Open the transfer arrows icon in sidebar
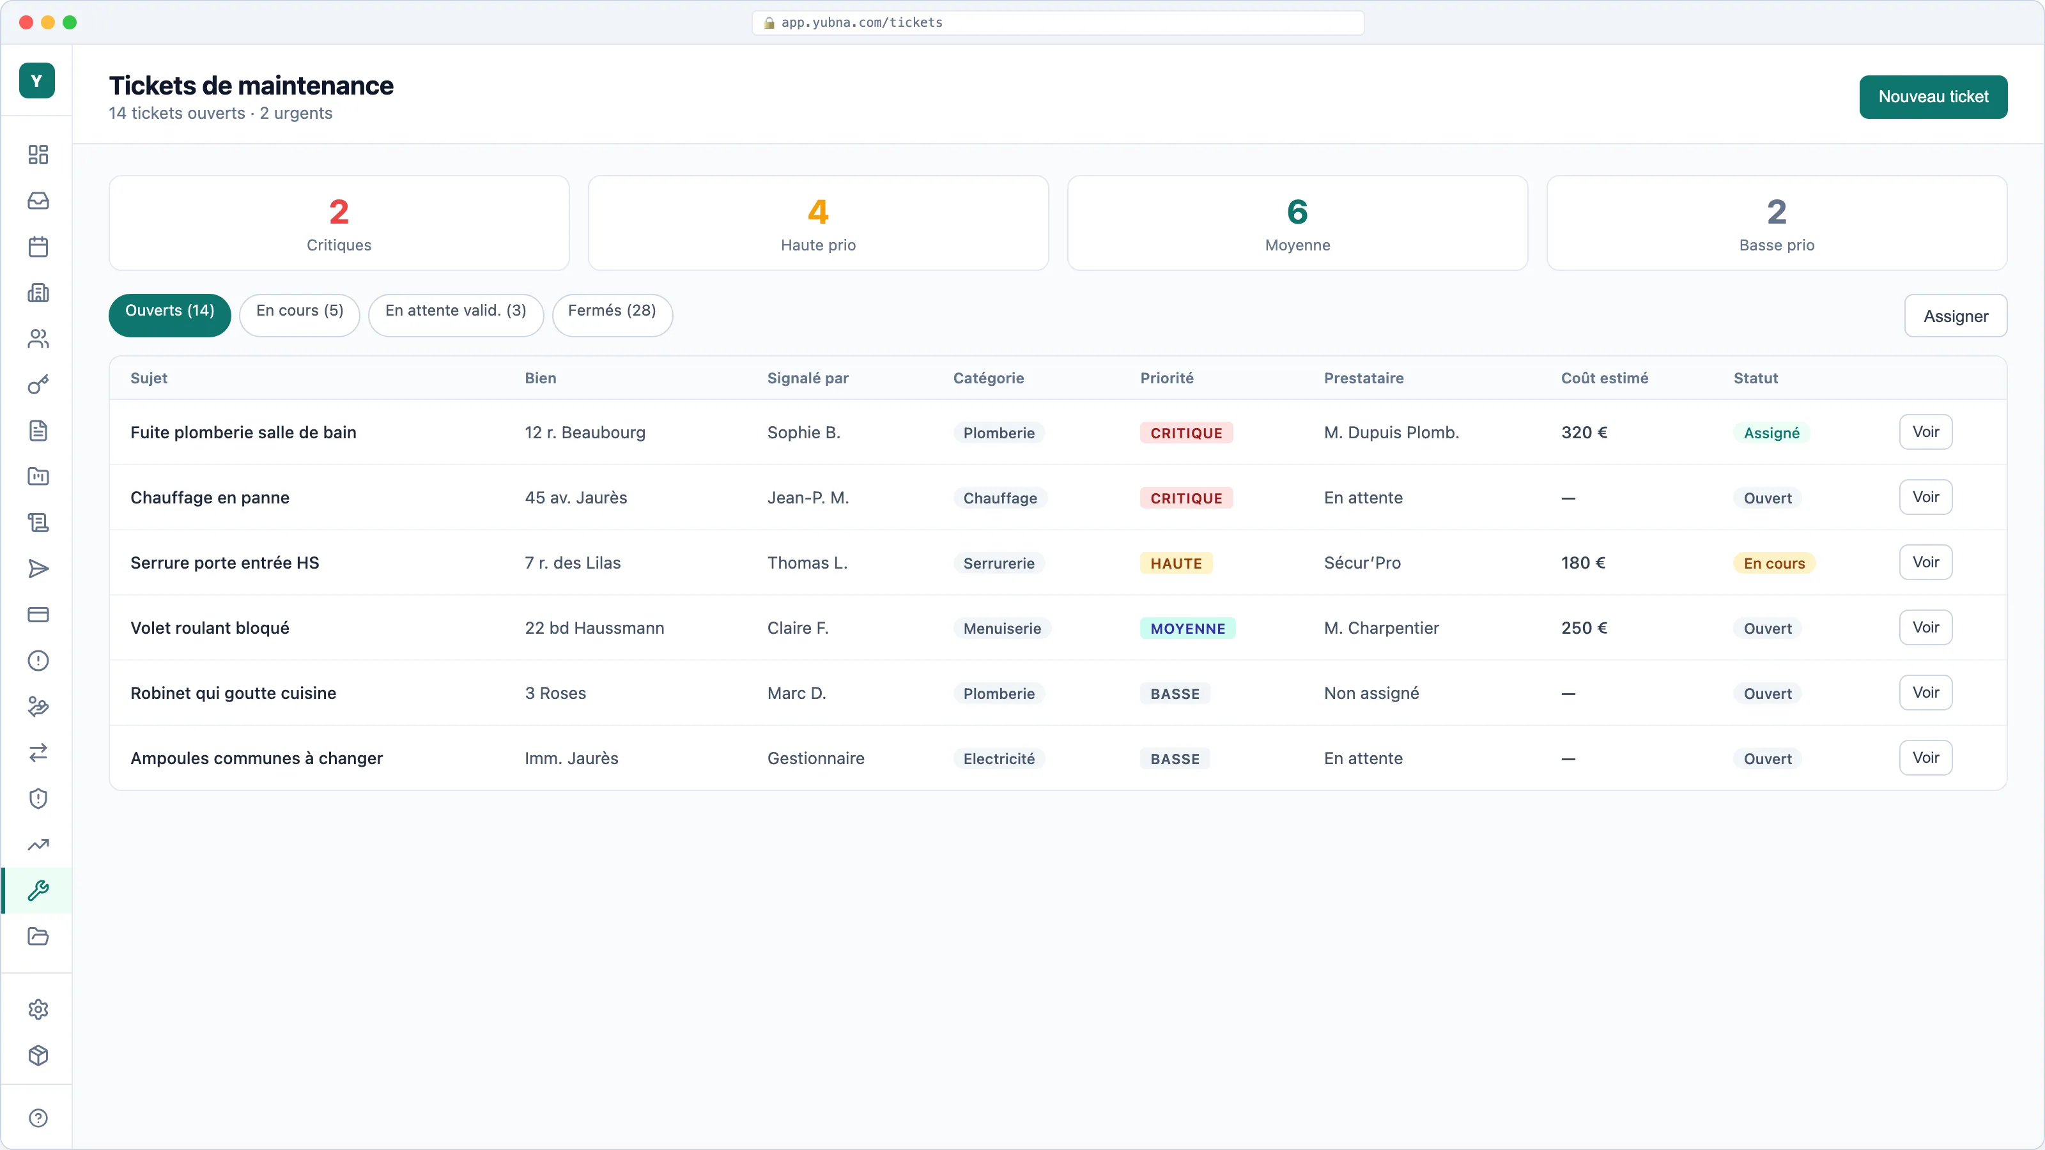This screenshot has width=2045, height=1150. click(x=38, y=753)
